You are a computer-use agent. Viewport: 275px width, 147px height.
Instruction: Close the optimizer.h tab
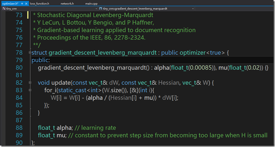point(26,3)
